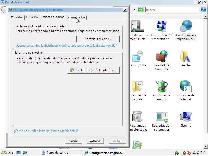This screenshot has width=208, height=156.
Task: Click the Cambiar teclados button
Action: tap(98, 39)
